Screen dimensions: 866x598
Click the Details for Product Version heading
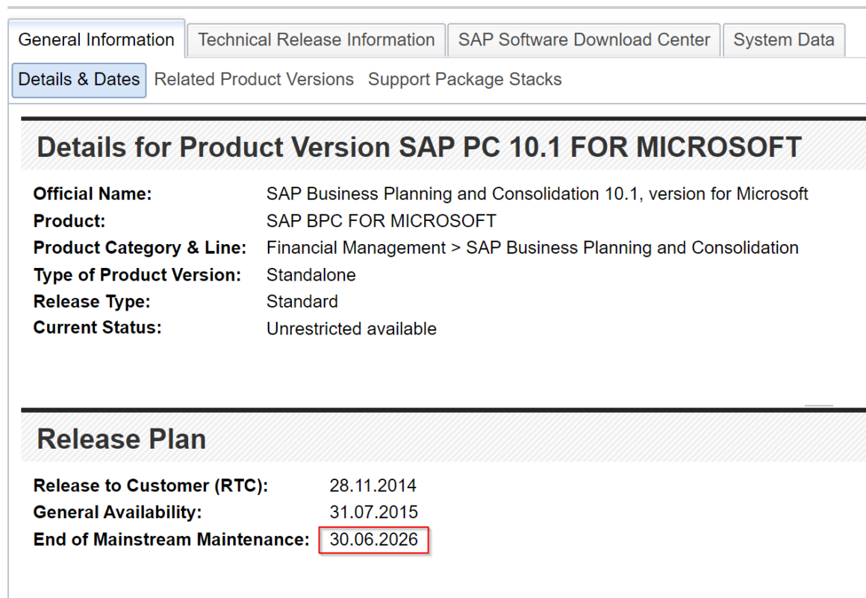tap(419, 148)
